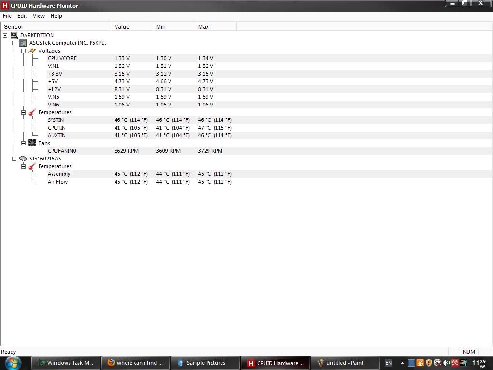Click the thermometer icon above SYSTIN row
Image resolution: width=493 pixels, height=370 pixels.
[x=32, y=112]
